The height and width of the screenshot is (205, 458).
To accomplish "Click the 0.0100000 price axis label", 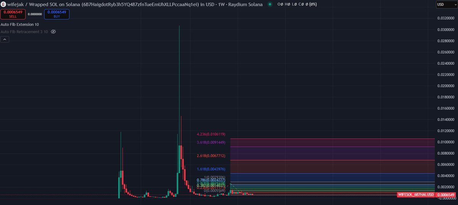I will (x=446, y=142).
